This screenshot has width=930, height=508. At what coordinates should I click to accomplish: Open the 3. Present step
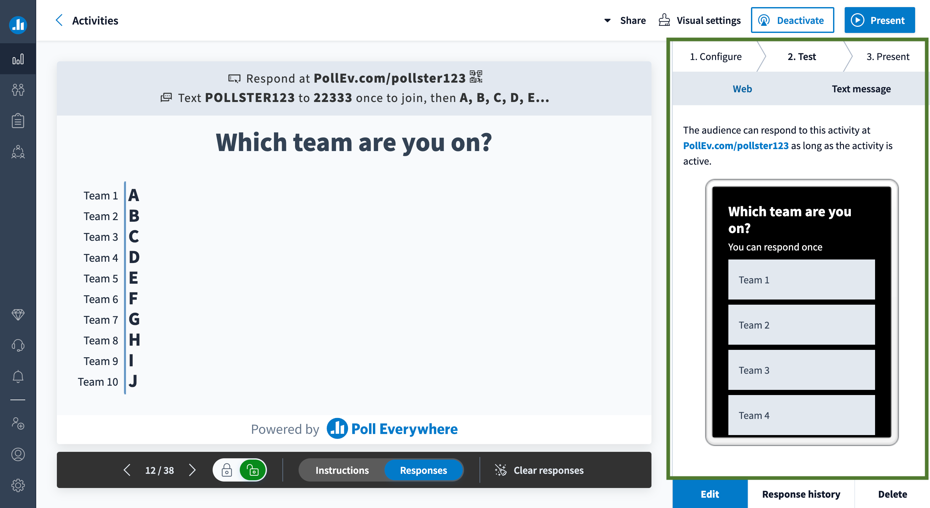887,56
